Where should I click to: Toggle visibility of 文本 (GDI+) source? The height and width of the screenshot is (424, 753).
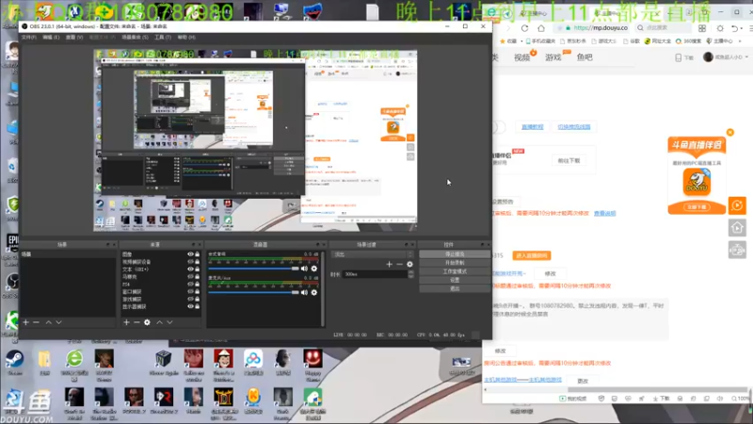[191, 269]
